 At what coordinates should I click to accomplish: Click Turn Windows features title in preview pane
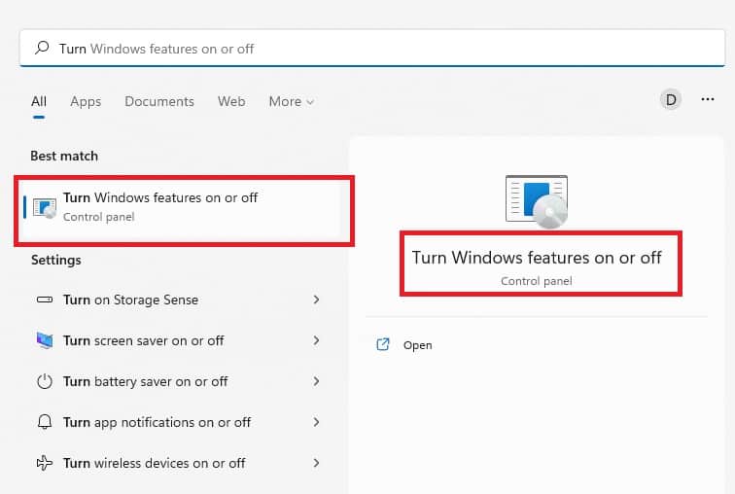click(537, 258)
